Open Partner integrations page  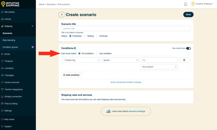(x=14, y=89)
